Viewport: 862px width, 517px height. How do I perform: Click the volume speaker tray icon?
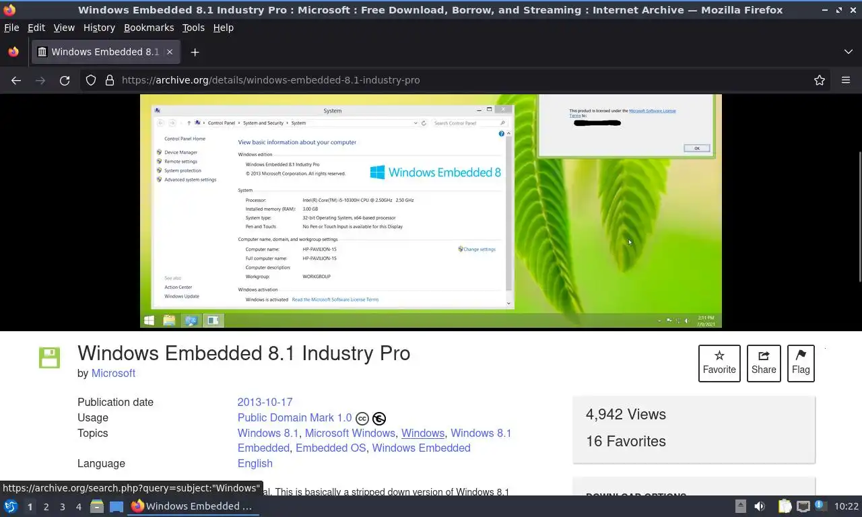[x=760, y=506]
